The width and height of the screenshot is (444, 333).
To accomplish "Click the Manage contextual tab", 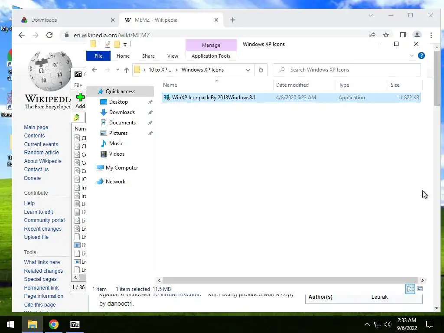I will click(211, 45).
